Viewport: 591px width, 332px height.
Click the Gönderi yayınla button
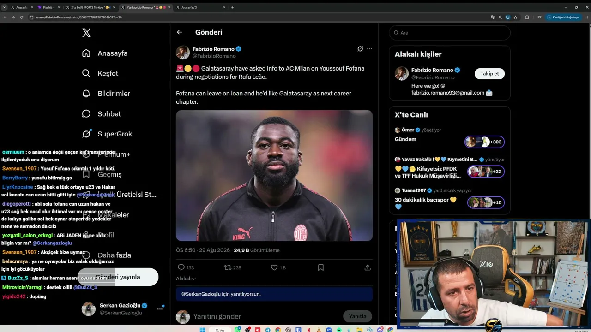click(118, 277)
